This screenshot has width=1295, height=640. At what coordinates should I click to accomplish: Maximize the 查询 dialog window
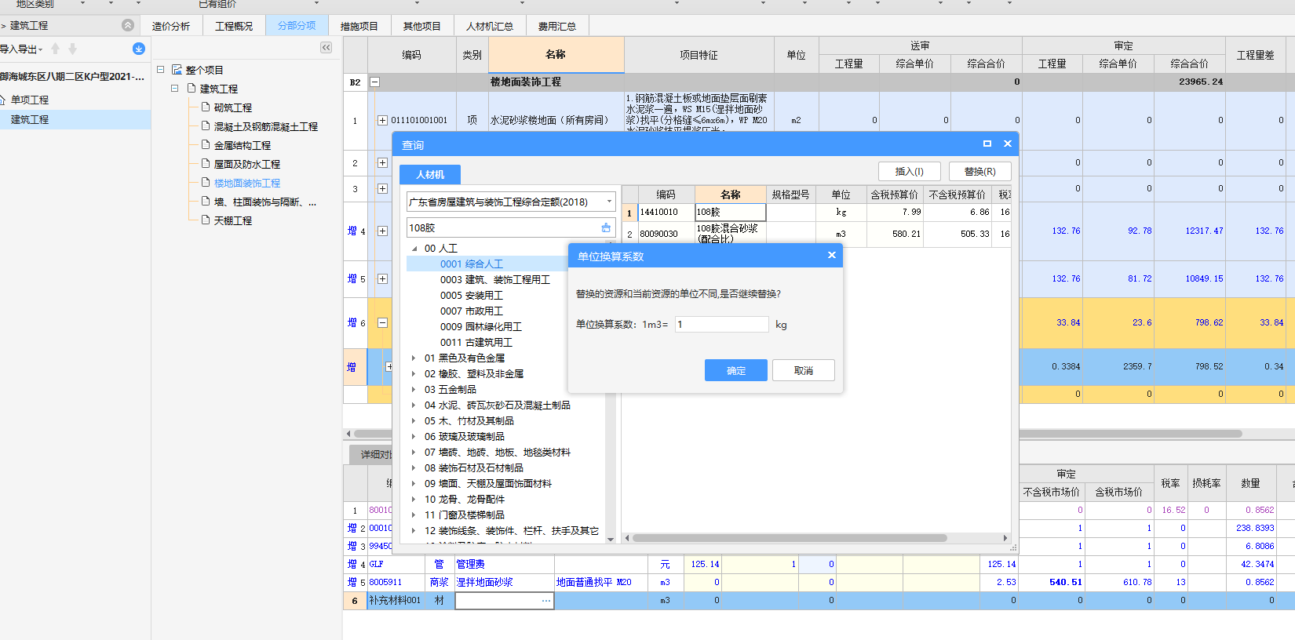point(987,144)
